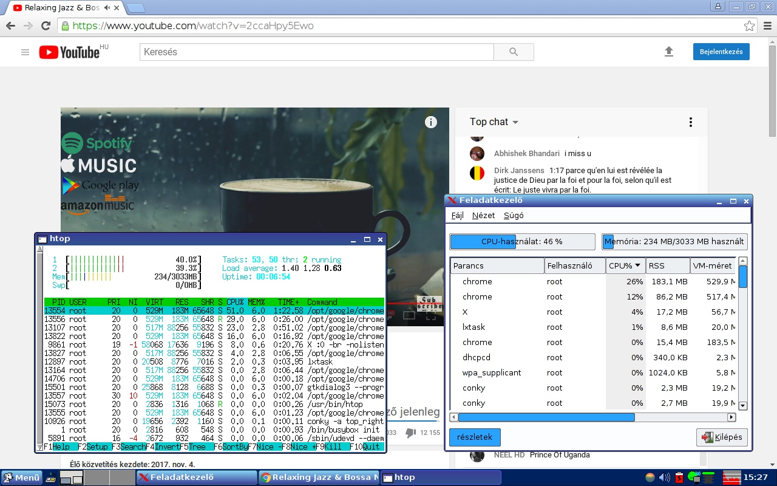Click the YouTube upload arrow icon
This screenshot has width=777, height=486.
[669, 52]
